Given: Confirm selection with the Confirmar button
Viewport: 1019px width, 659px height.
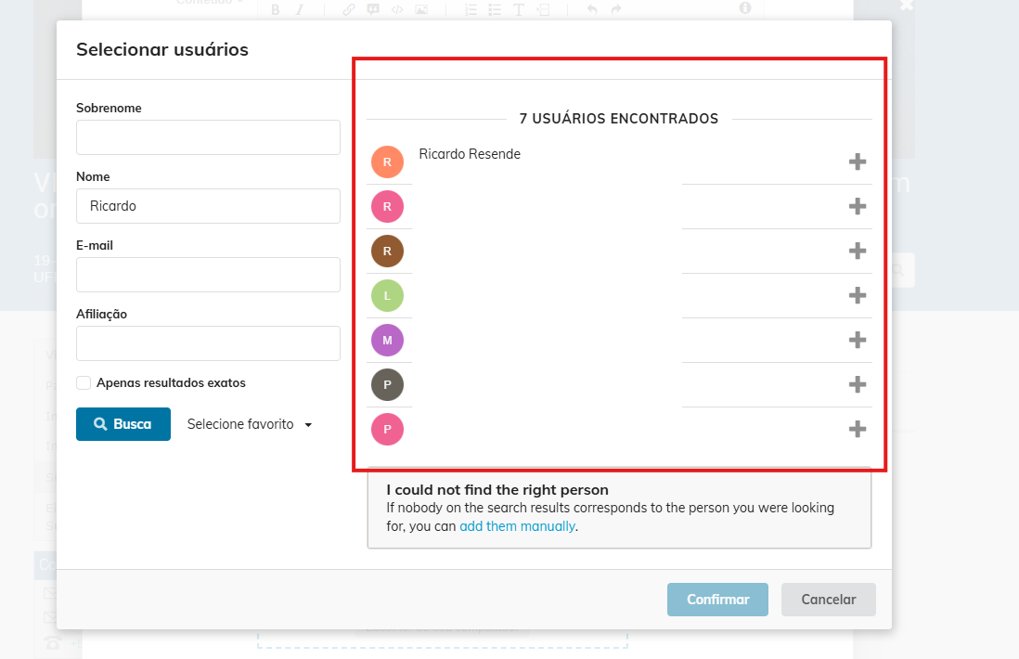Looking at the screenshot, I should click(x=717, y=600).
